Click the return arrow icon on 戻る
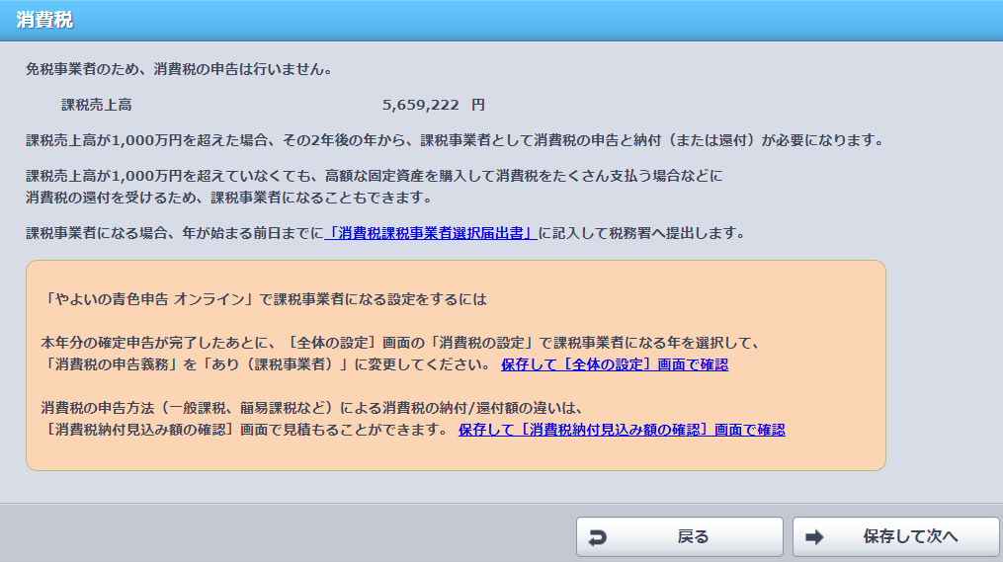The width and height of the screenshot is (1003, 562). 598,537
